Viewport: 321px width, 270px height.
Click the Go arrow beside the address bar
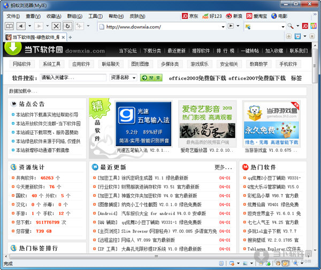[231, 26]
